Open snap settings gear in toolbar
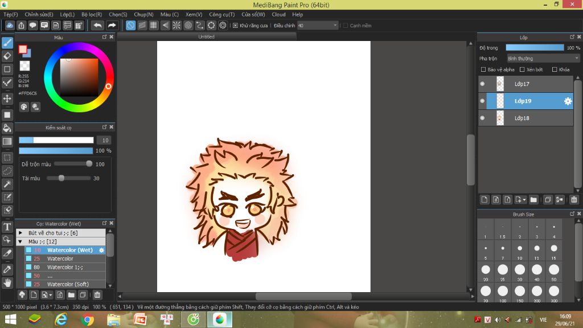 click(223, 25)
